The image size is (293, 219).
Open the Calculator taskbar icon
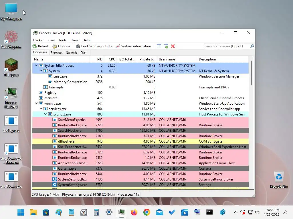click(96, 212)
